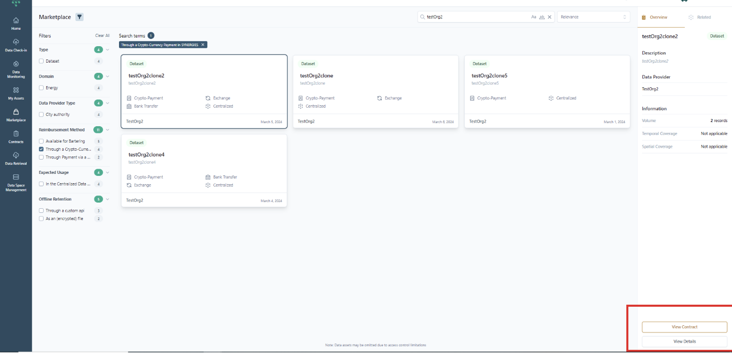Uncheck Through a Crypto-Currency filter
The width and height of the screenshot is (732, 357).
point(42,149)
